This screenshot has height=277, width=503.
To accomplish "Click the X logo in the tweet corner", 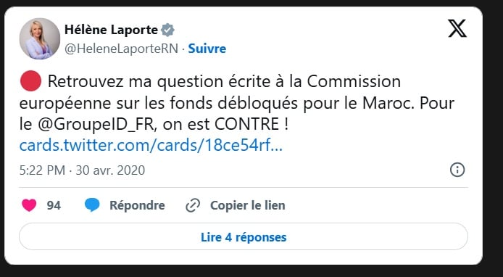I will point(457,28).
